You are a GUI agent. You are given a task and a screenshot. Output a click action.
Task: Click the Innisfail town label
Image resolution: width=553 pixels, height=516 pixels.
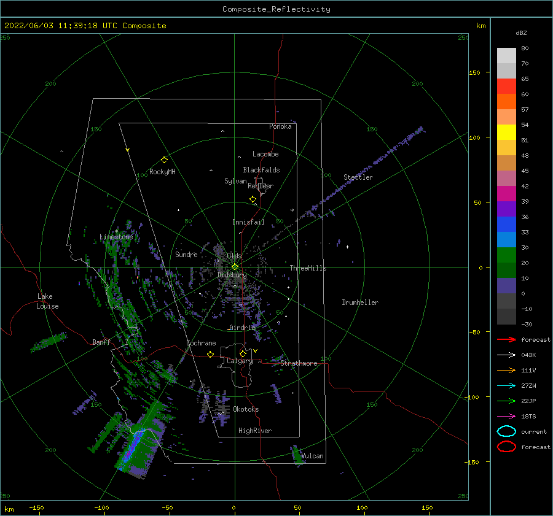248,222
